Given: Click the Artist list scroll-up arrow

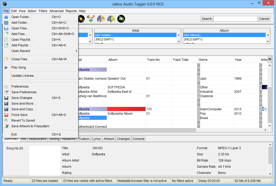Looking at the screenshot, I should [179, 35].
